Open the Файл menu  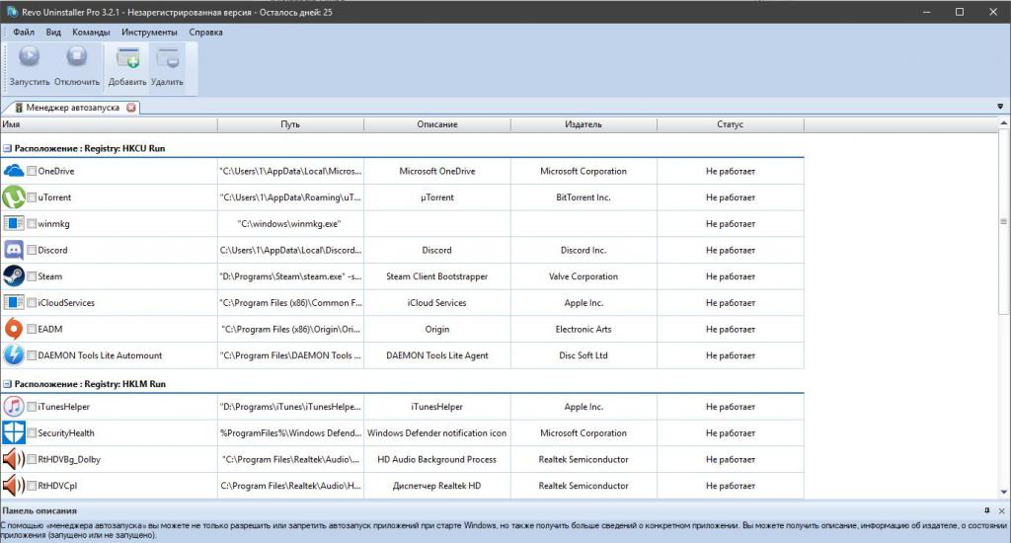pyautogui.click(x=24, y=33)
